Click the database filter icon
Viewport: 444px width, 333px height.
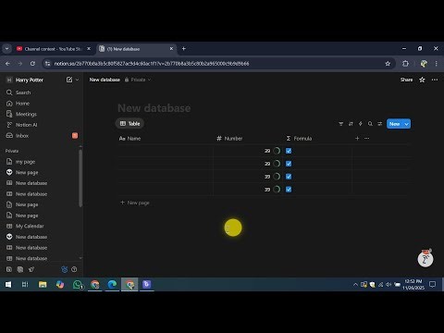pos(341,124)
